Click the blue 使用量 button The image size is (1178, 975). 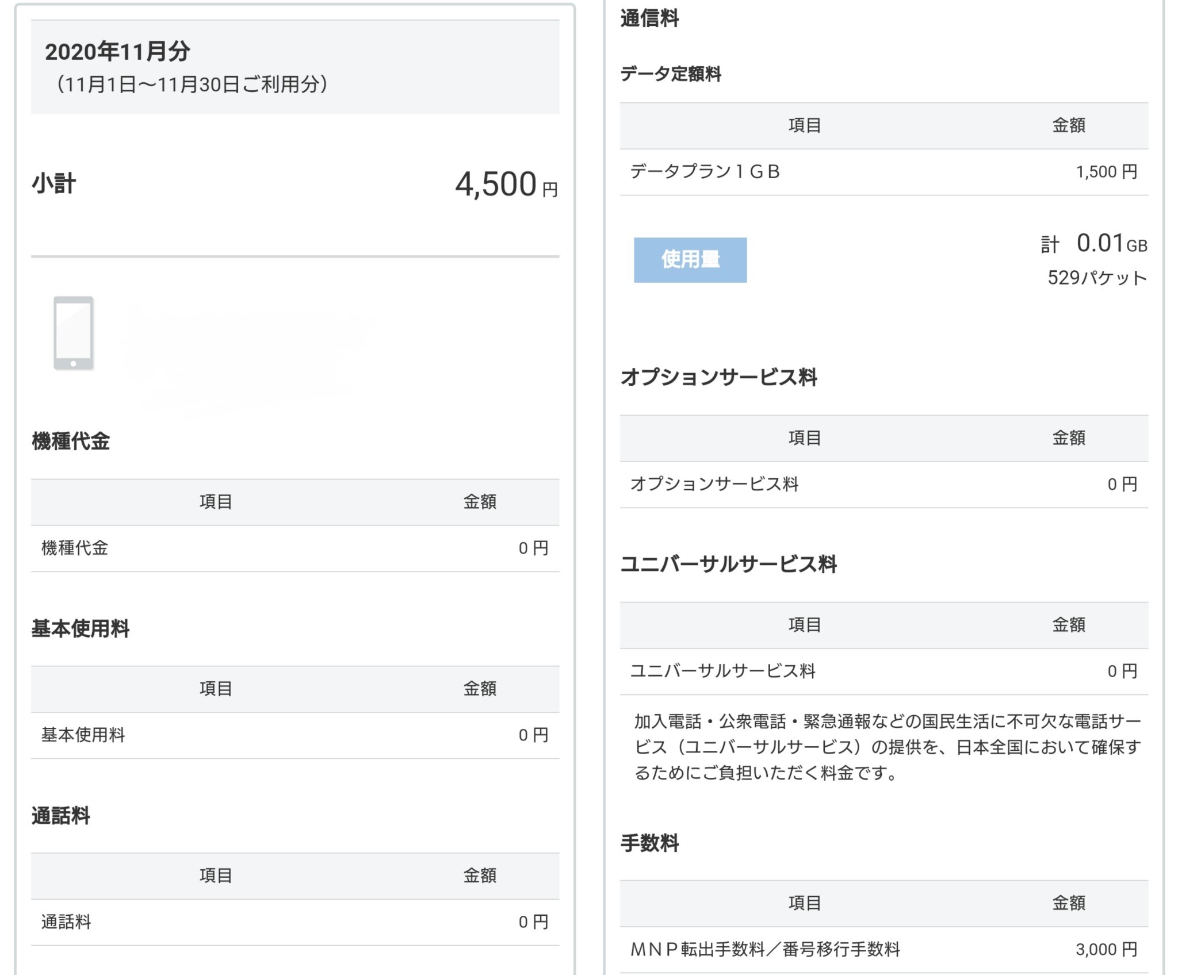690,260
